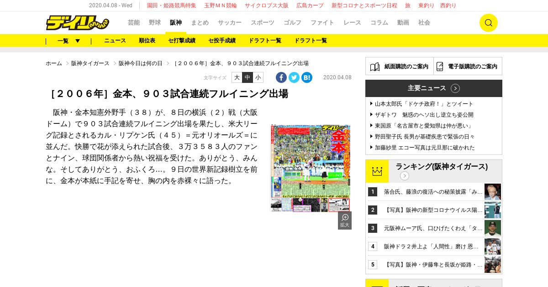This screenshot has width=548, height=287.
Task: Open 電子版購読のご案内 button
Action: 468,67
